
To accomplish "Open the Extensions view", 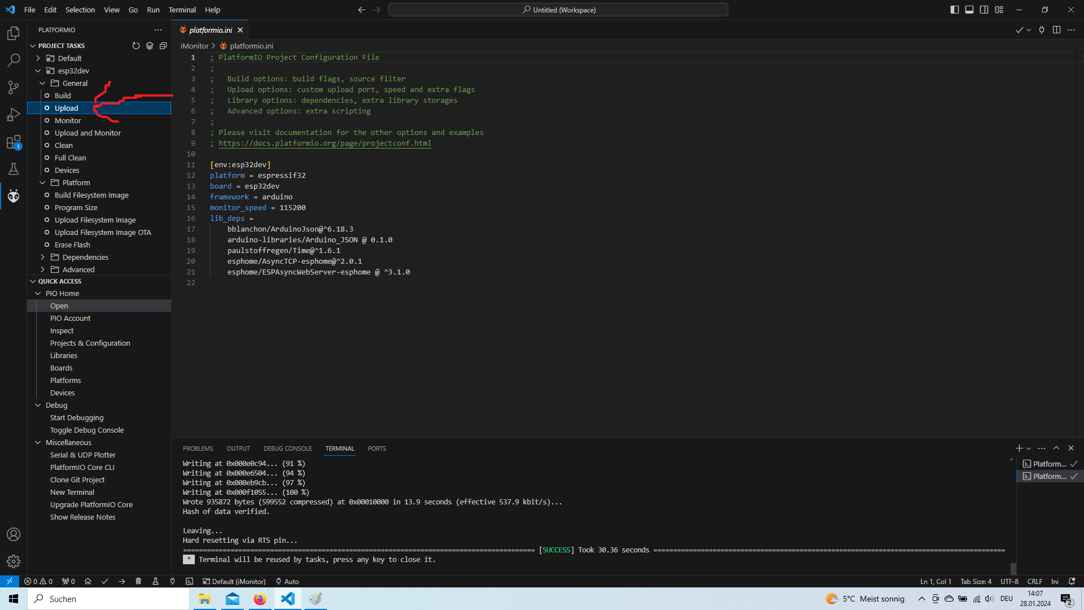I will (x=14, y=142).
